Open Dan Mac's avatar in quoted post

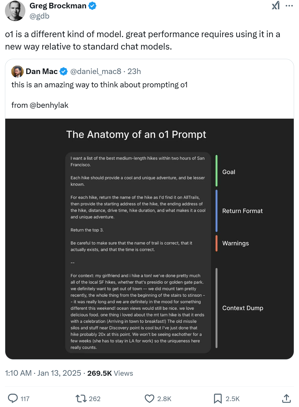click(x=17, y=72)
